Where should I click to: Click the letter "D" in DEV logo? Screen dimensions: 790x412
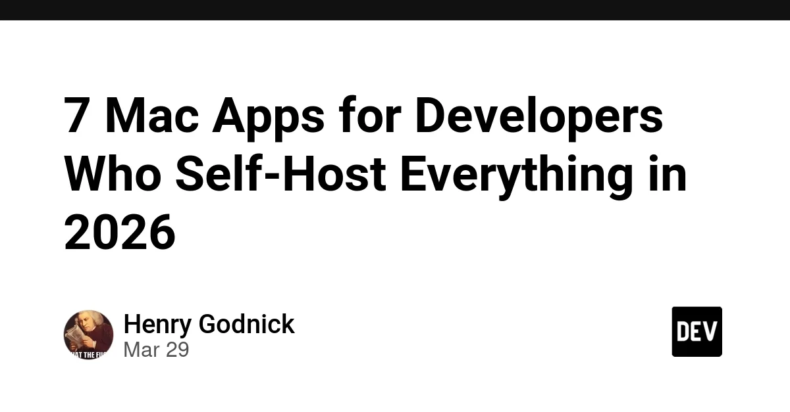point(683,332)
